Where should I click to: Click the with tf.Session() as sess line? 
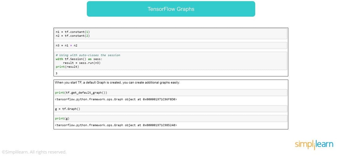(79, 59)
